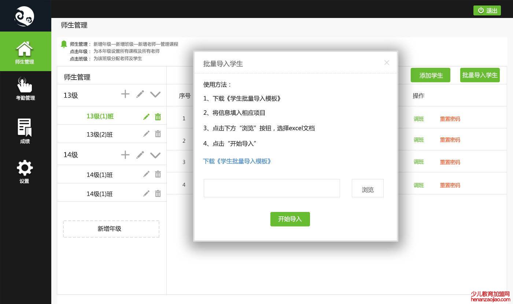Collapse the 14级 grade with the chevron

(155, 155)
